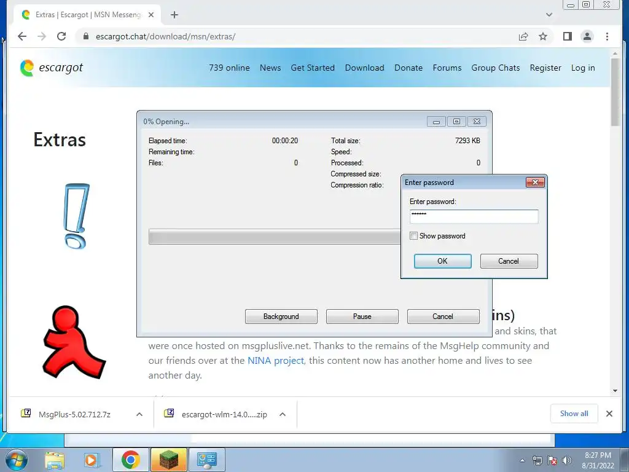
Task: Open Windows Media Player from the taskbar
Action: point(91,460)
